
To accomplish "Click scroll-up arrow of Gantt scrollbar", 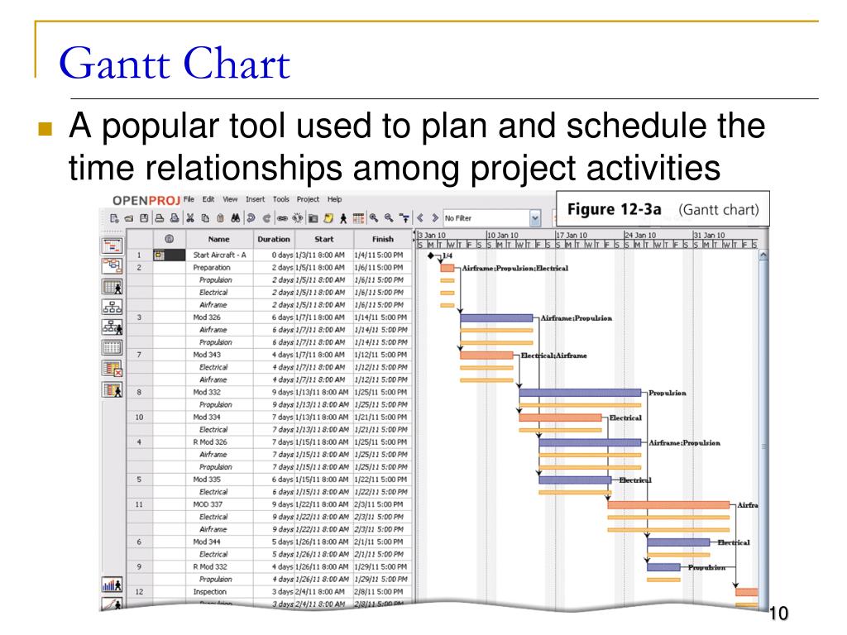I will (x=763, y=255).
